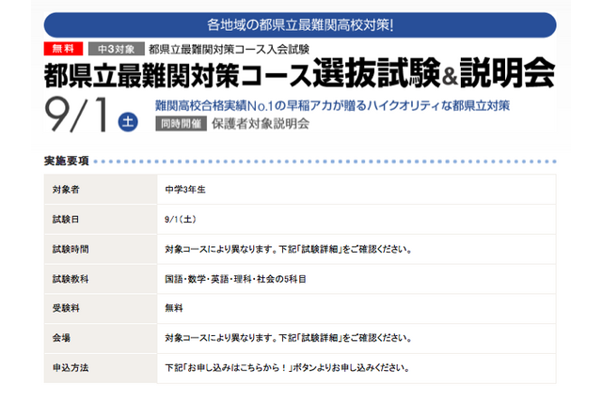Viewport: 602px width, 400px height.
Task: Click the 無料 cell in the 受験料 row
Action: (356, 308)
